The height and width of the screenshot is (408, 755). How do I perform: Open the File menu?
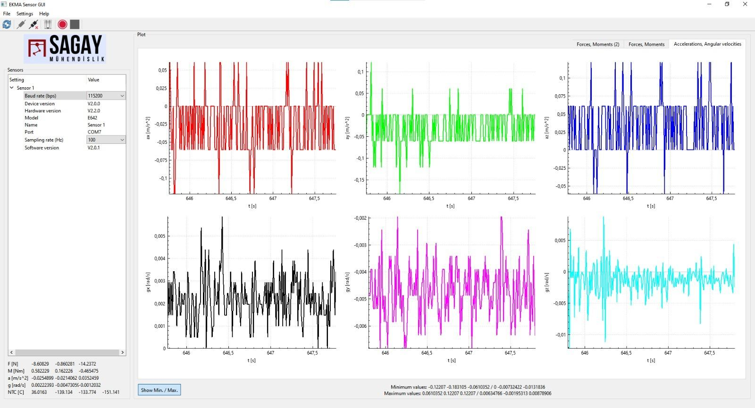click(7, 14)
